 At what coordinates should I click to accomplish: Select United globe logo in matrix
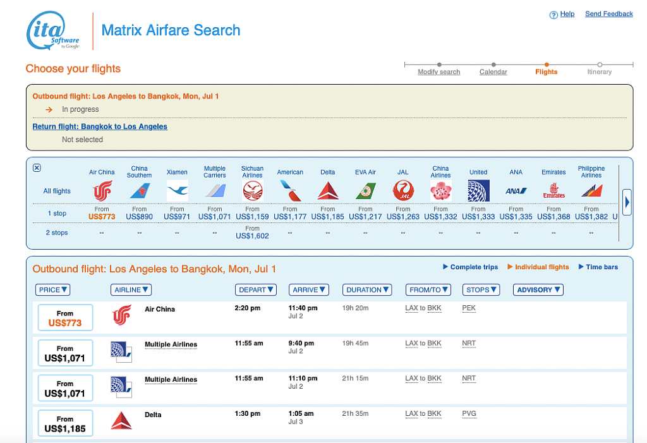coord(479,191)
